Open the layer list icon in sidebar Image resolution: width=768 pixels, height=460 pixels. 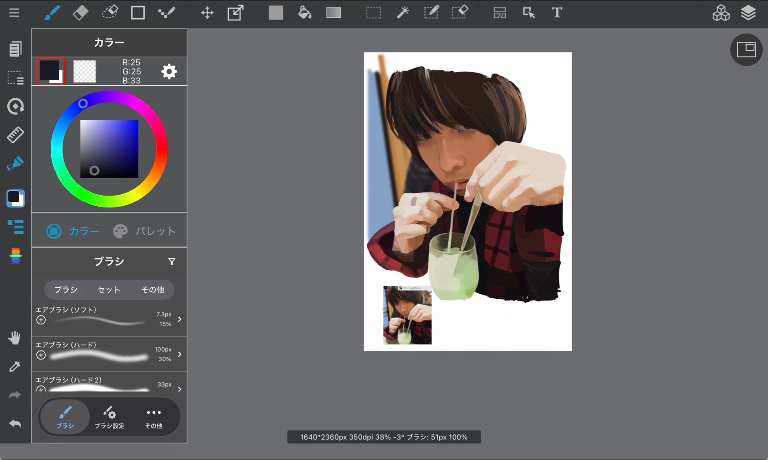[x=15, y=227]
